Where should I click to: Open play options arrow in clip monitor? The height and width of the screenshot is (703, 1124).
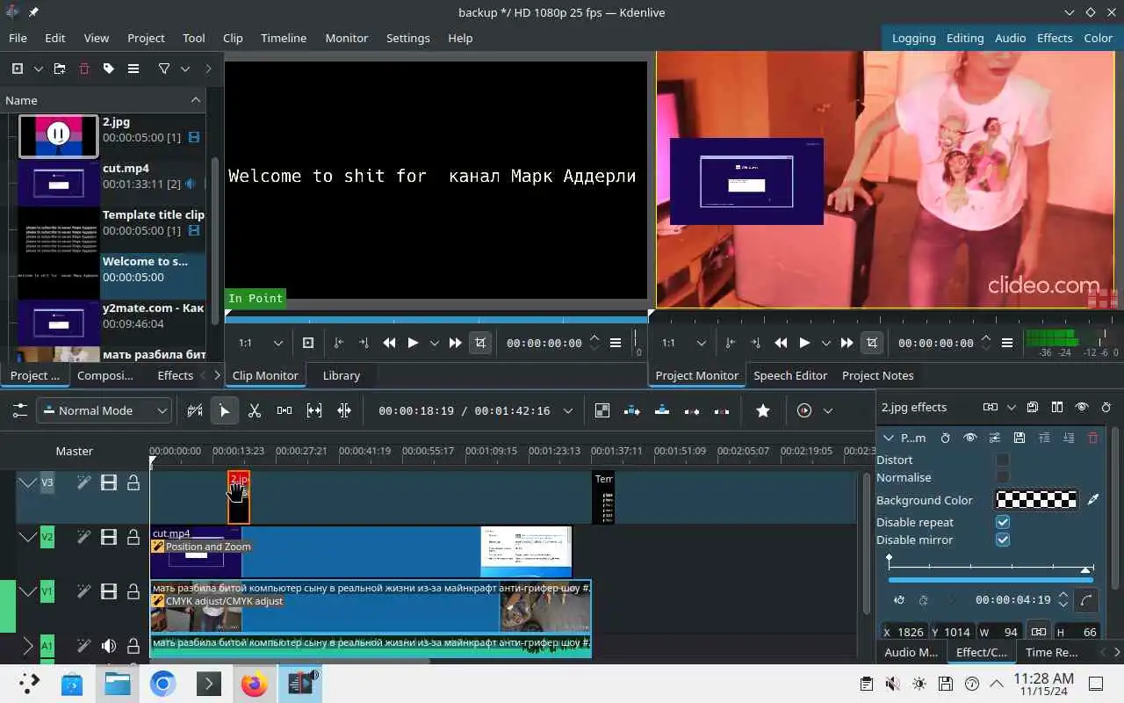pos(434,343)
